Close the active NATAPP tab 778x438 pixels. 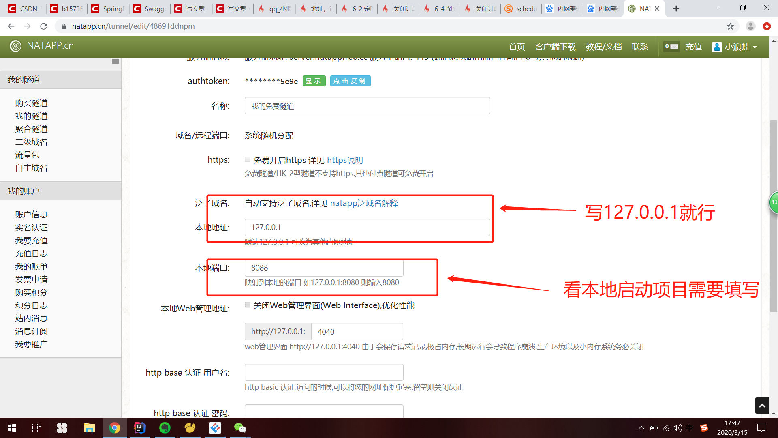[x=657, y=9]
